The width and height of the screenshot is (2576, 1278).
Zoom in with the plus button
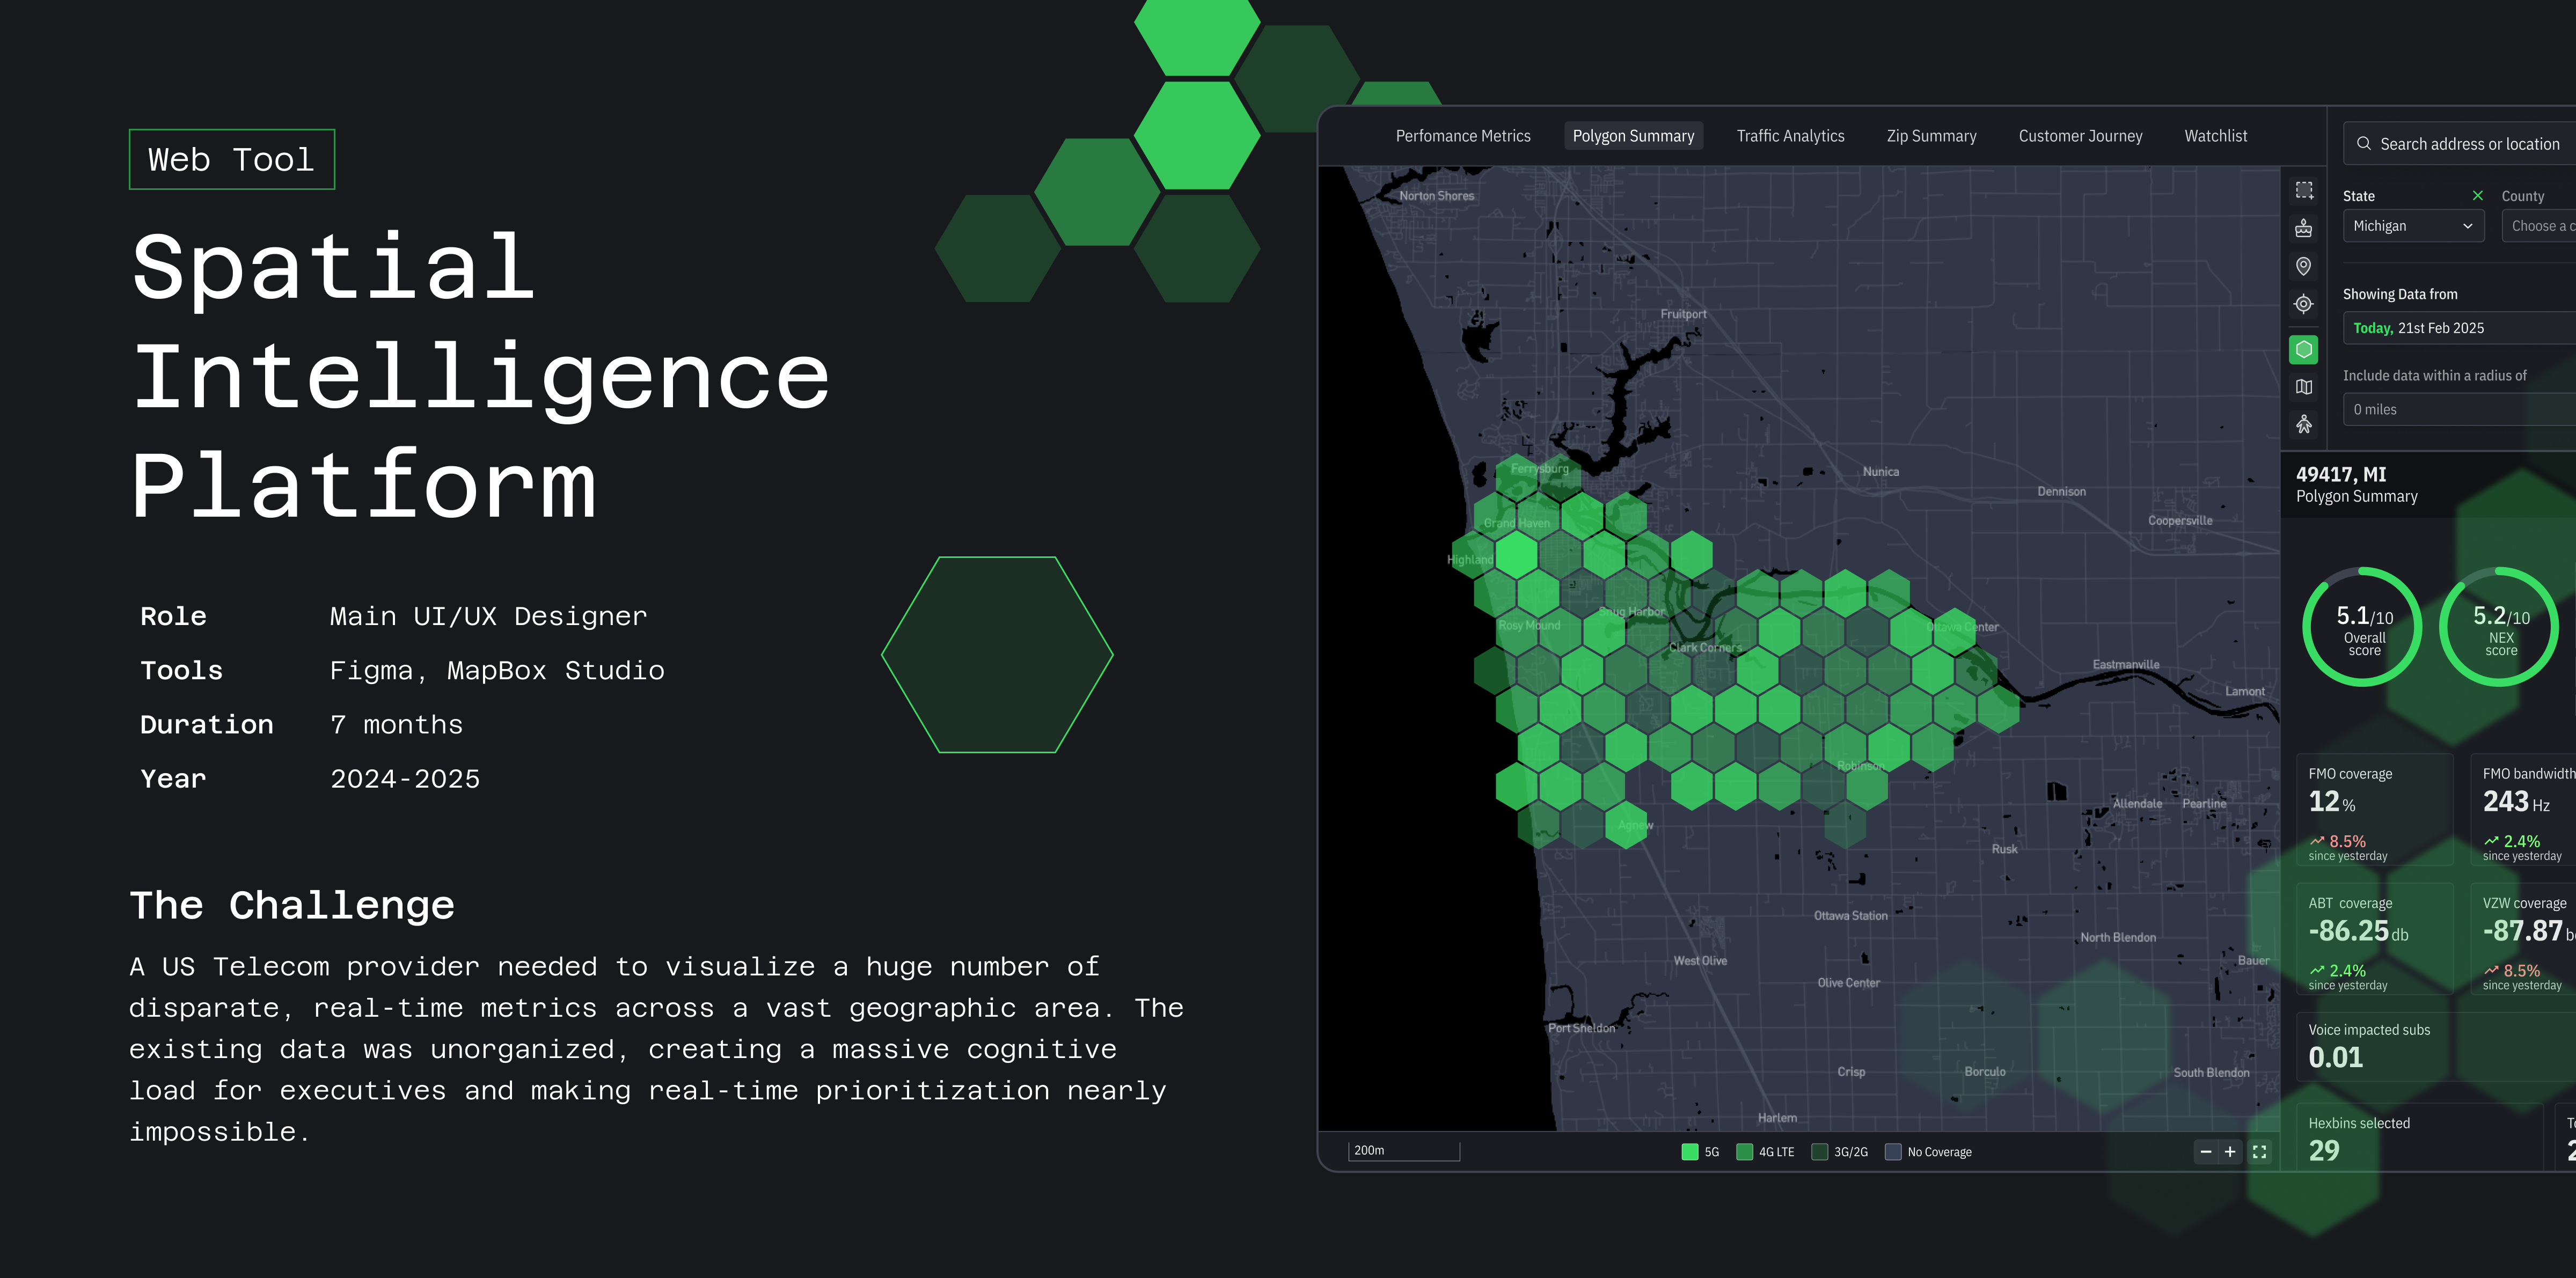2230,1152
